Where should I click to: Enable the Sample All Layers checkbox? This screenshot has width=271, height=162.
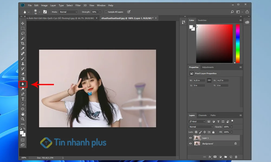click(x=106, y=12)
